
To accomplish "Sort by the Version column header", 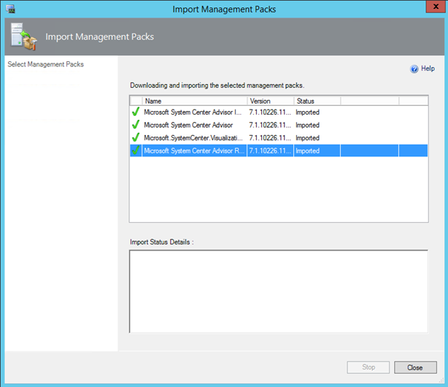I will click(x=270, y=101).
